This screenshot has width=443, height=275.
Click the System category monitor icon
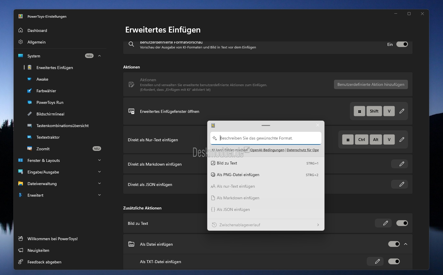click(x=21, y=56)
